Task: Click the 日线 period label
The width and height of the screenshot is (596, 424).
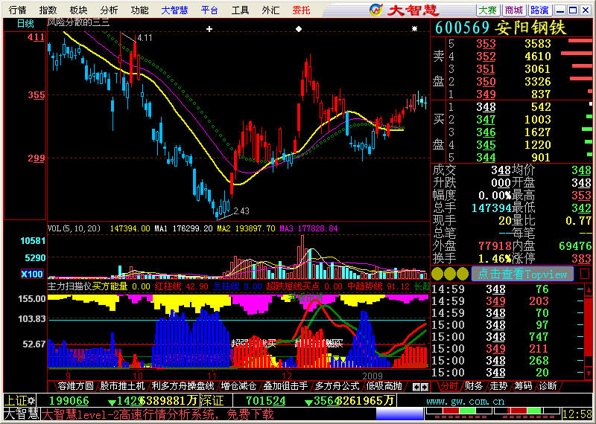Action: pyautogui.click(x=25, y=24)
